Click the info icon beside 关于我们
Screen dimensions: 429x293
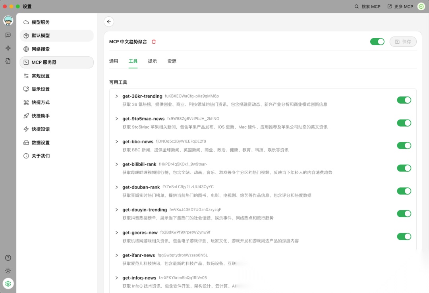pos(26,156)
